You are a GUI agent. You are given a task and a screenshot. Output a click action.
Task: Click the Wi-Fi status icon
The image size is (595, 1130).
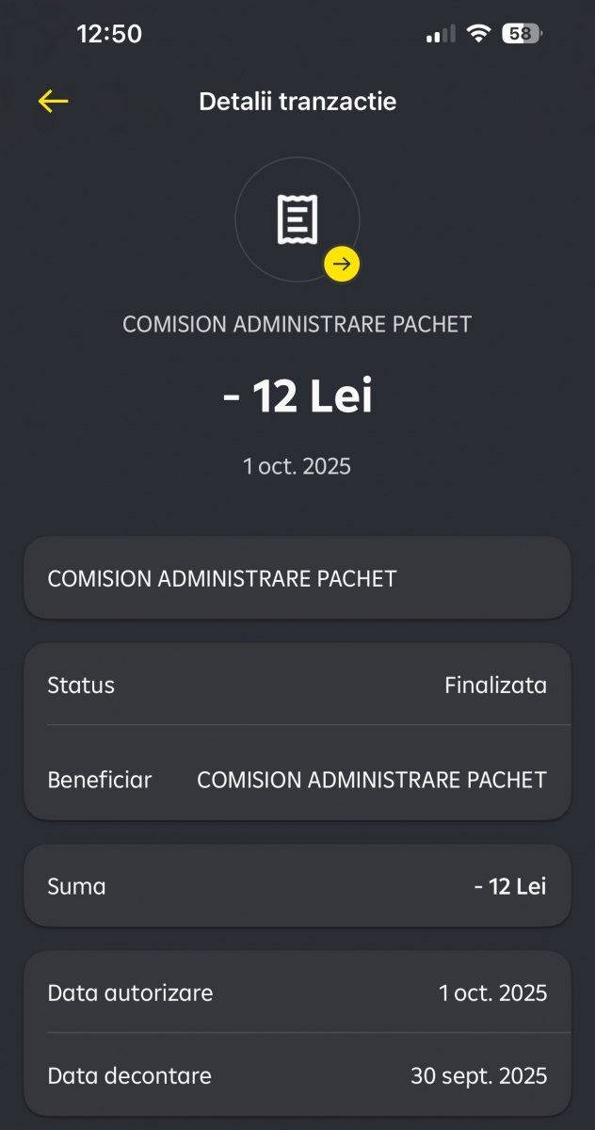[479, 34]
